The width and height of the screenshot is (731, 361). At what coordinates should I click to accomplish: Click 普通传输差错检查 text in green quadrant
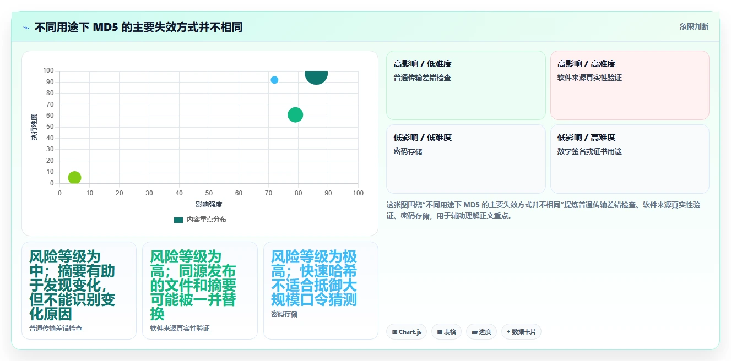tap(423, 78)
